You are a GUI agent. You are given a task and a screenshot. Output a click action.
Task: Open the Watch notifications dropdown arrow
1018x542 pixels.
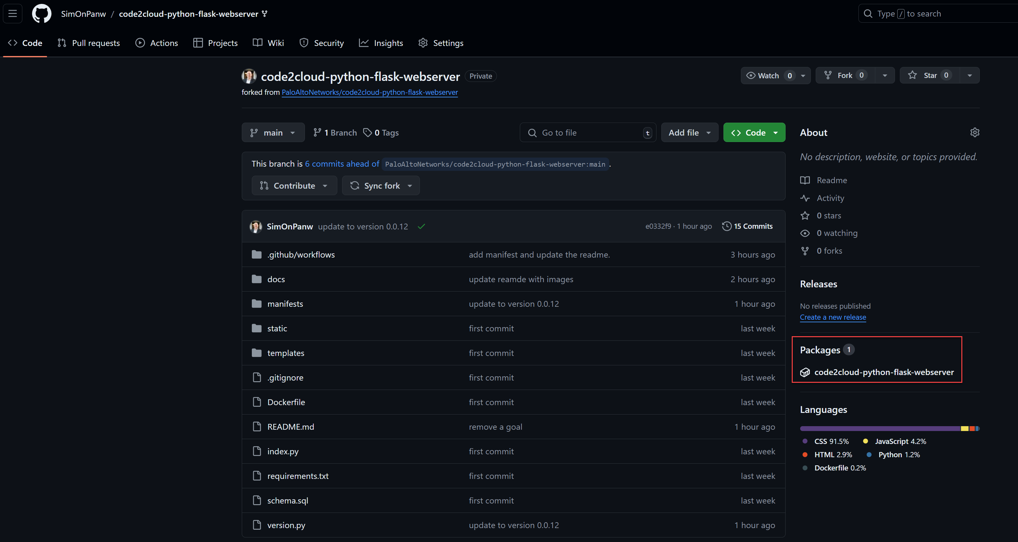[803, 75]
